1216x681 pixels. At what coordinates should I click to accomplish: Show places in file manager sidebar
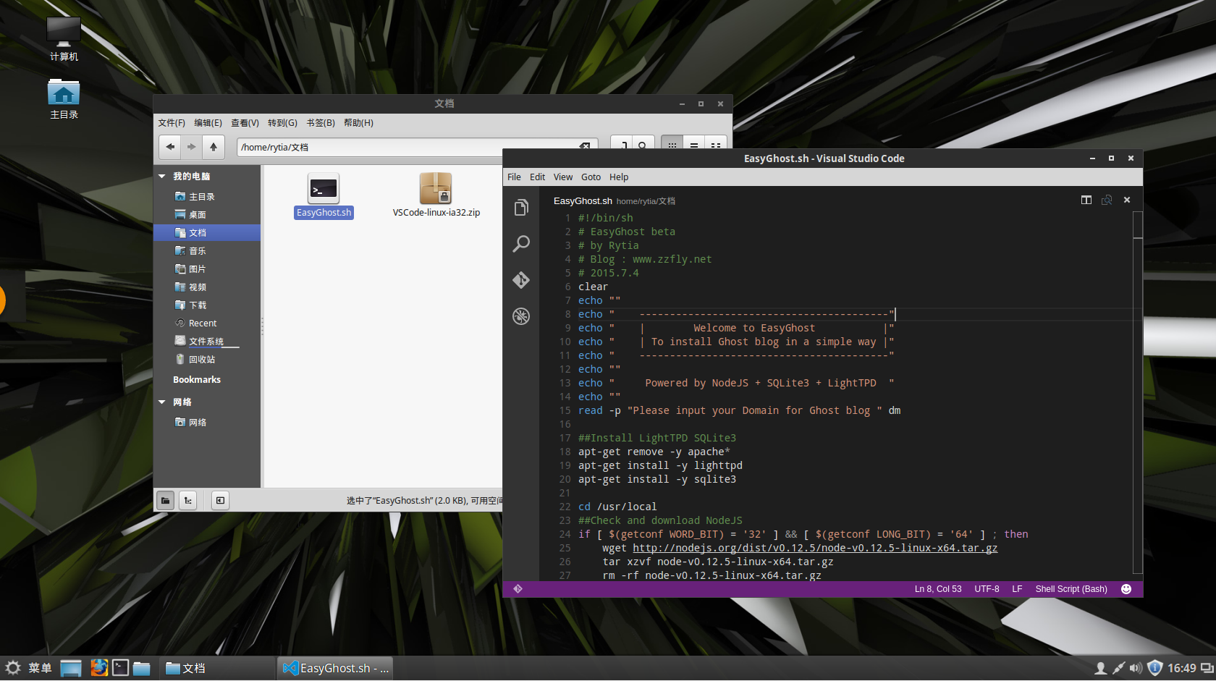pos(166,500)
